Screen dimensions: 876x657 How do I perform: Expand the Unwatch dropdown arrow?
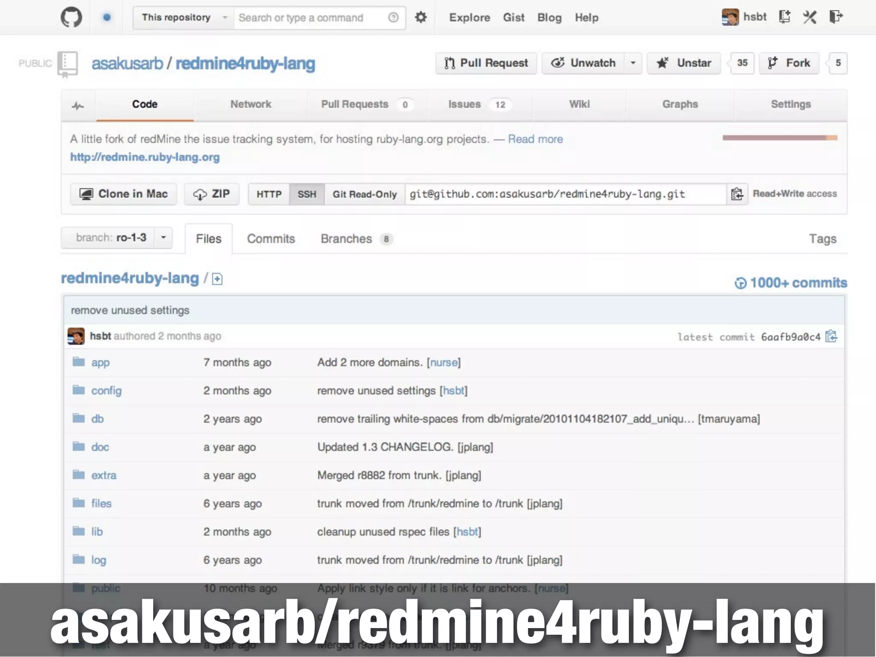tap(633, 63)
